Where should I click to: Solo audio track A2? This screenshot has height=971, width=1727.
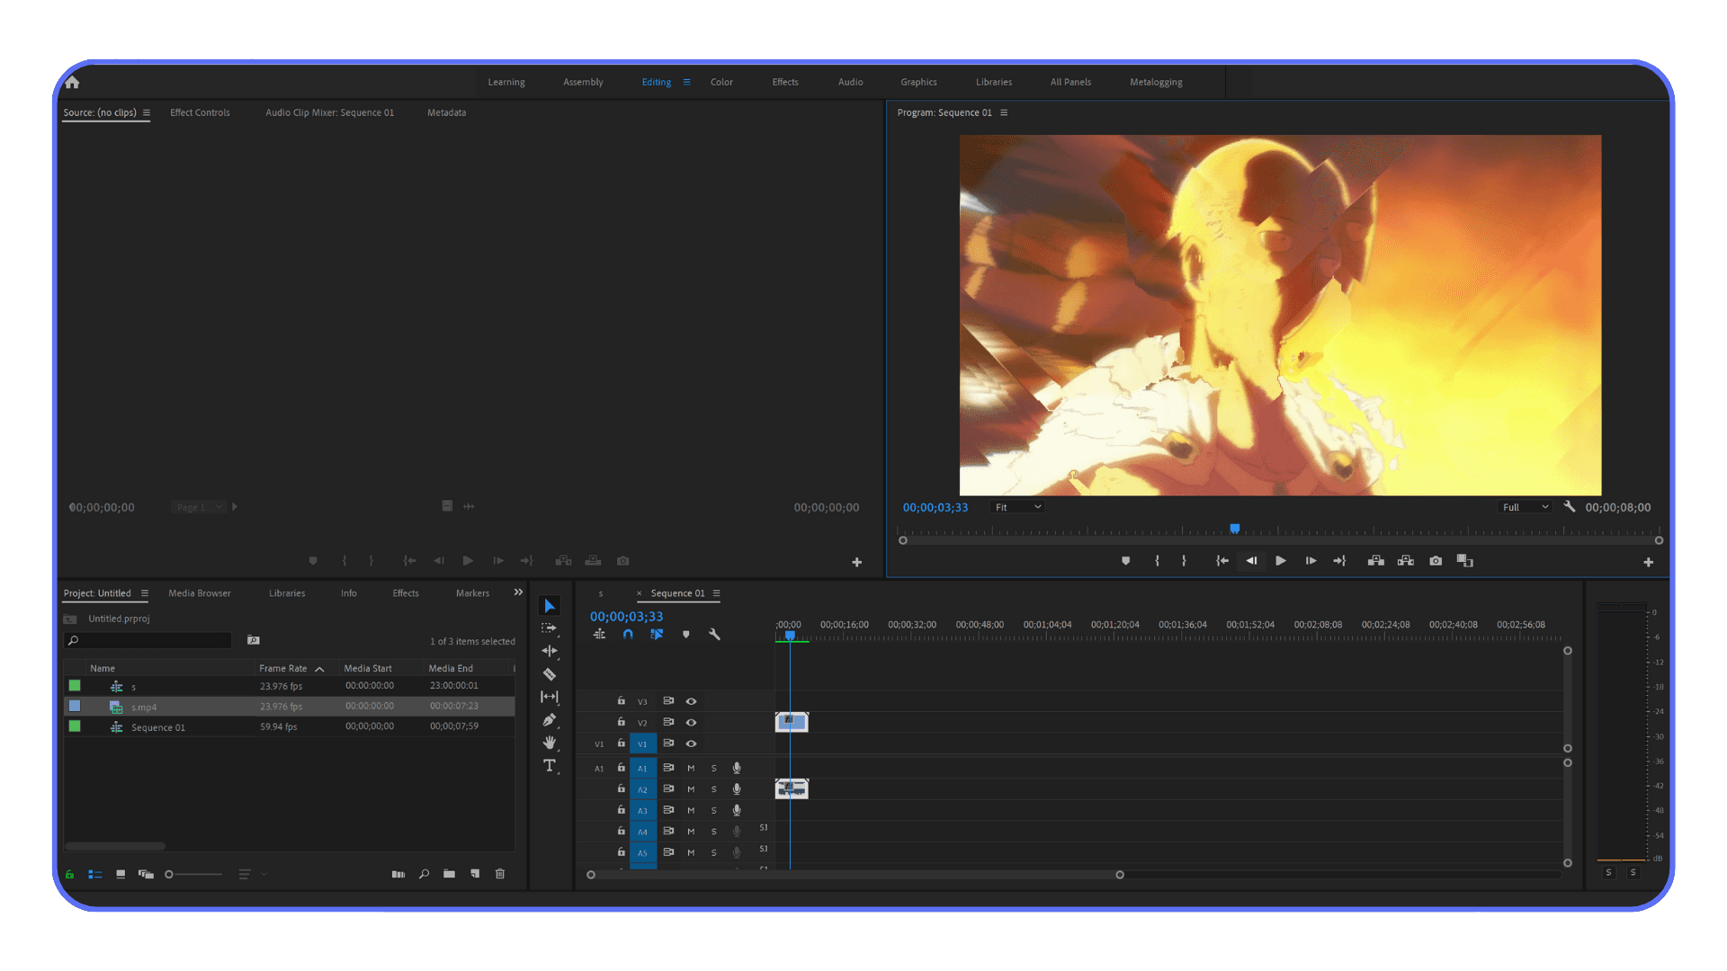coord(713,788)
